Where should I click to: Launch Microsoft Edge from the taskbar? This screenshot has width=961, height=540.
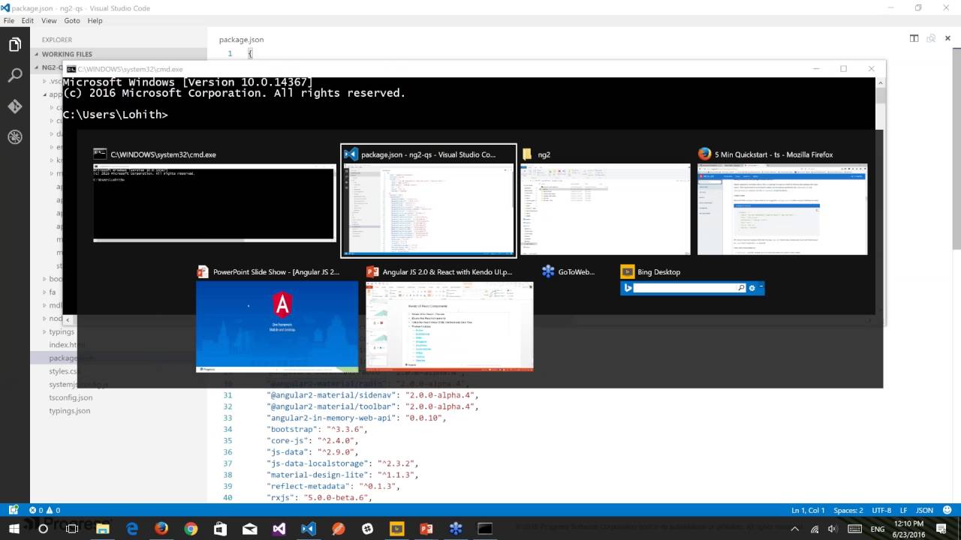[x=132, y=529]
